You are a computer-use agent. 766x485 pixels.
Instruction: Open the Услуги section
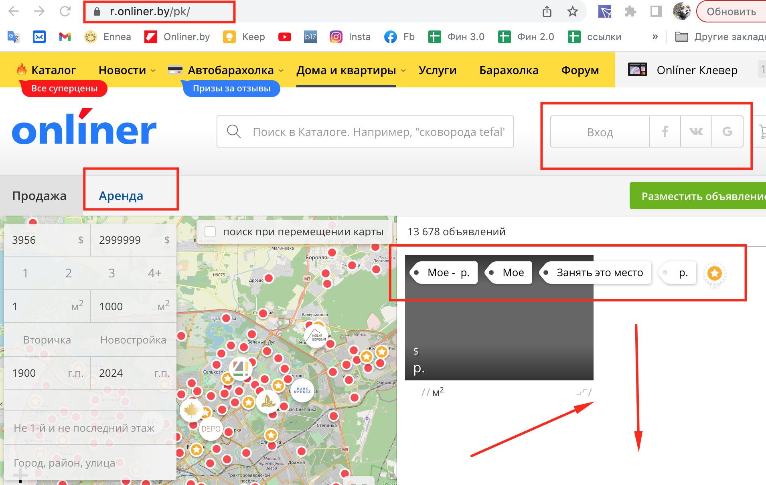[438, 70]
